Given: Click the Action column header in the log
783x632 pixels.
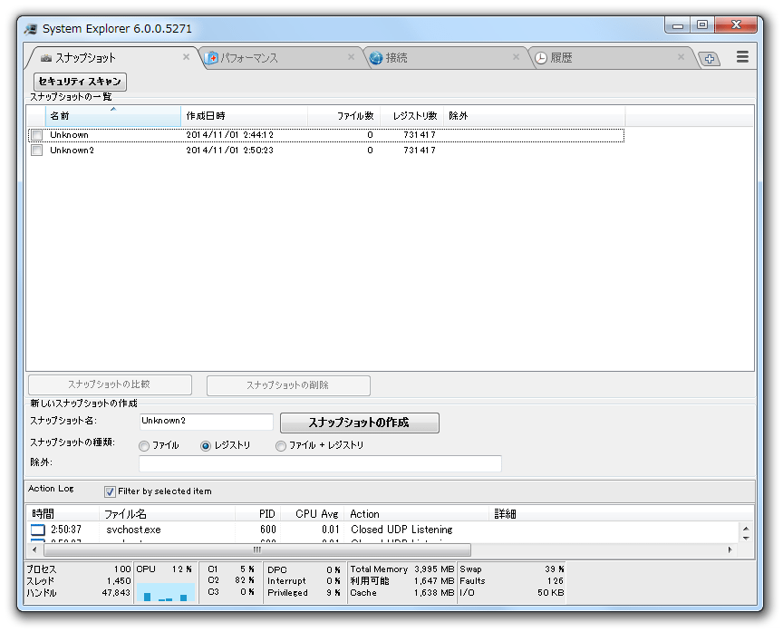Looking at the screenshot, I should 417,513.
